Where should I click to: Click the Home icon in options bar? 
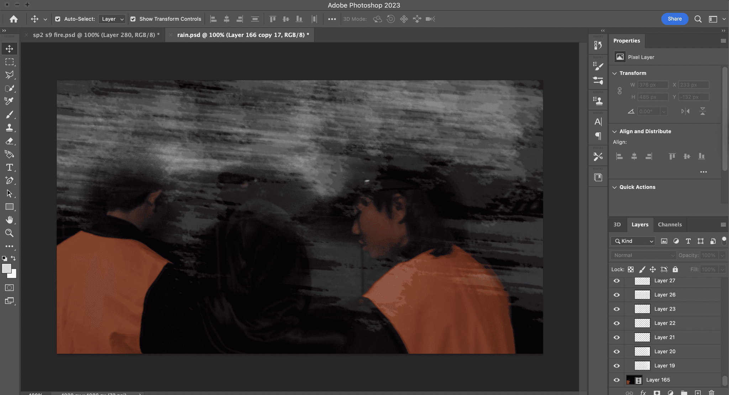click(x=14, y=19)
